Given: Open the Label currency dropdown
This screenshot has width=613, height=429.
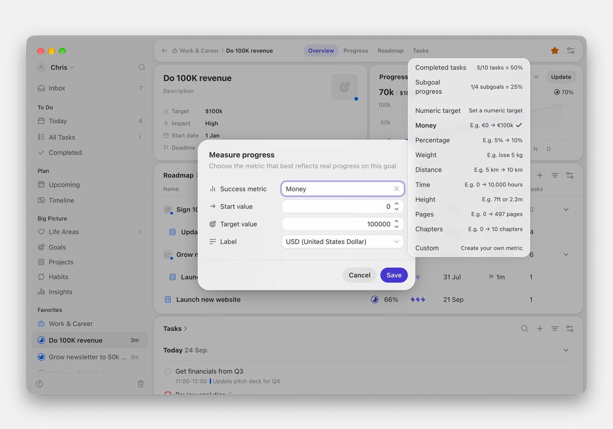Looking at the screenshot, I should coord(343,242).
